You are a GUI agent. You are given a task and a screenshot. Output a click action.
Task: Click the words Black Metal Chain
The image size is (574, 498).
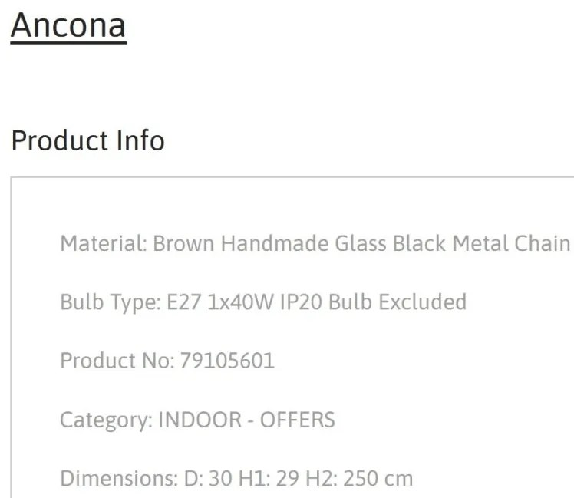pos(481,243)
